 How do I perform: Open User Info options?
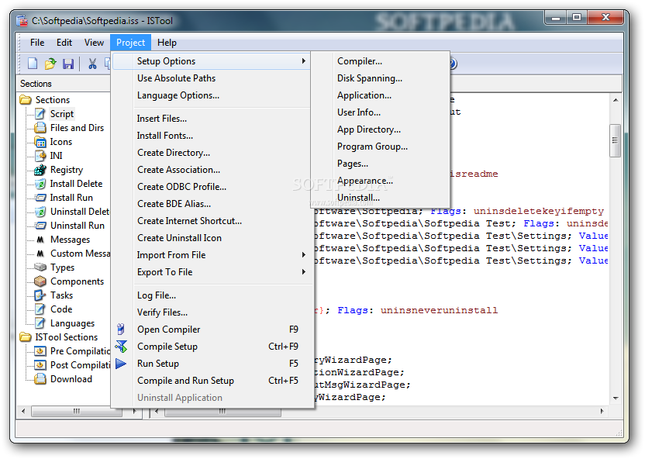380,112
